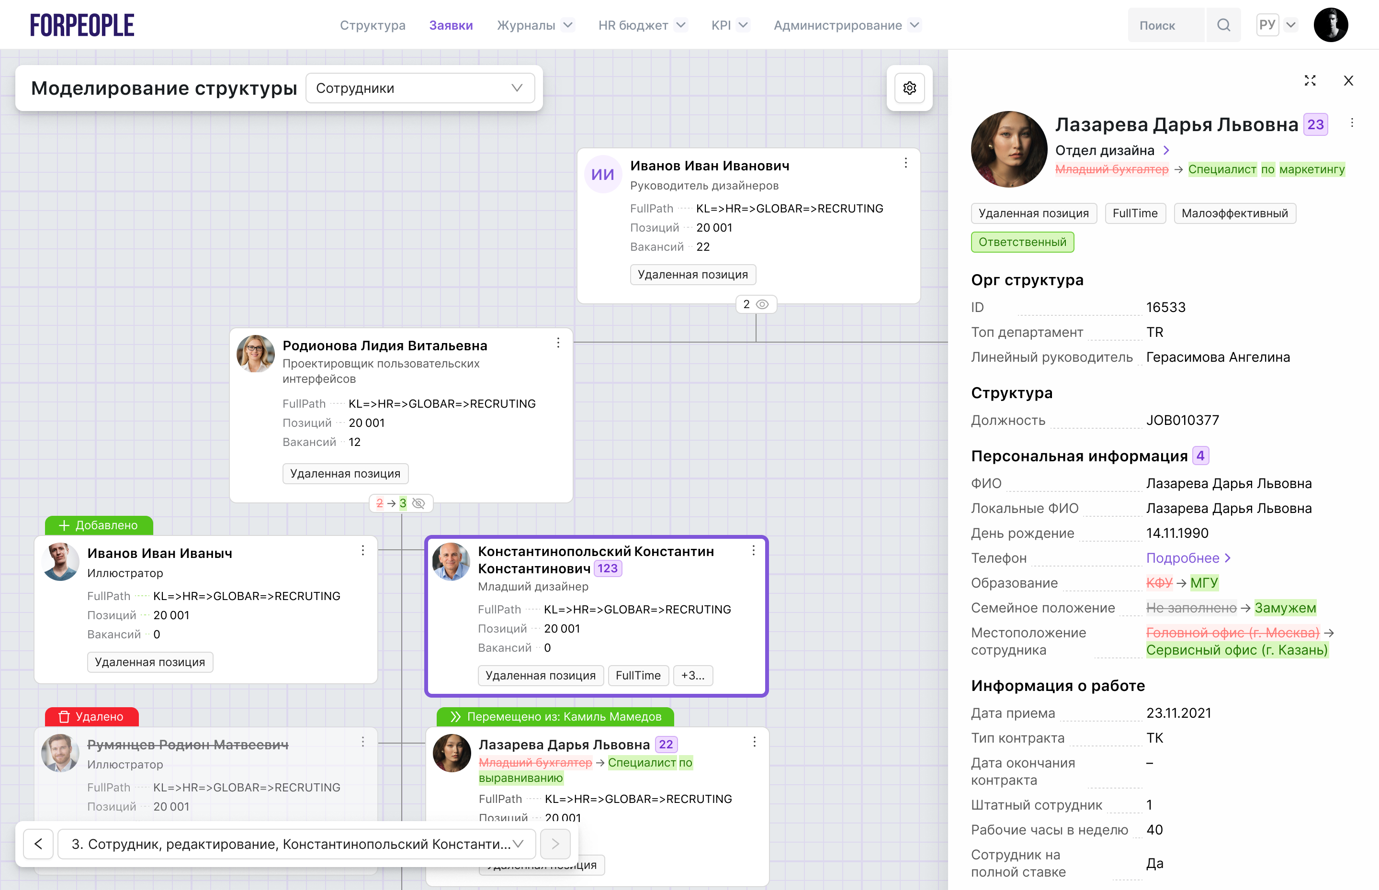Image resolution: width=1379 pixels, height=890 pixels.
Task: Switch to the Структура tab
Action: (x=373, y=25)
